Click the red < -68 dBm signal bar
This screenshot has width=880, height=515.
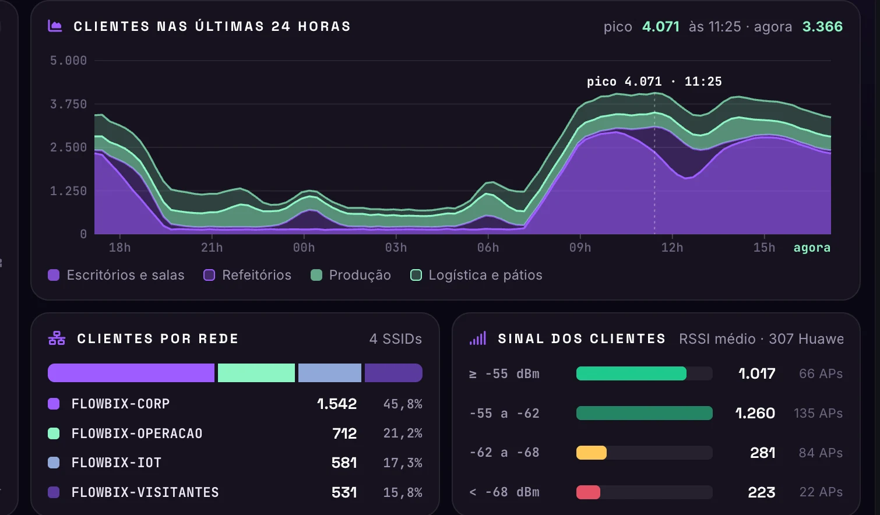pos(588,492)
